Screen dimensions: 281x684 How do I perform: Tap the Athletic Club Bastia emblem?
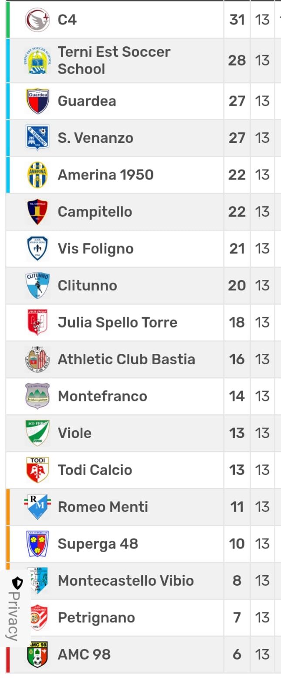[x=37, y=359]
